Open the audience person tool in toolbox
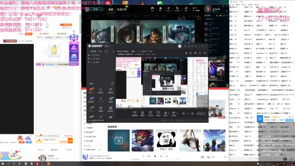Image resolution: width=295 pixels, height=166 pixels. (101, 90)
